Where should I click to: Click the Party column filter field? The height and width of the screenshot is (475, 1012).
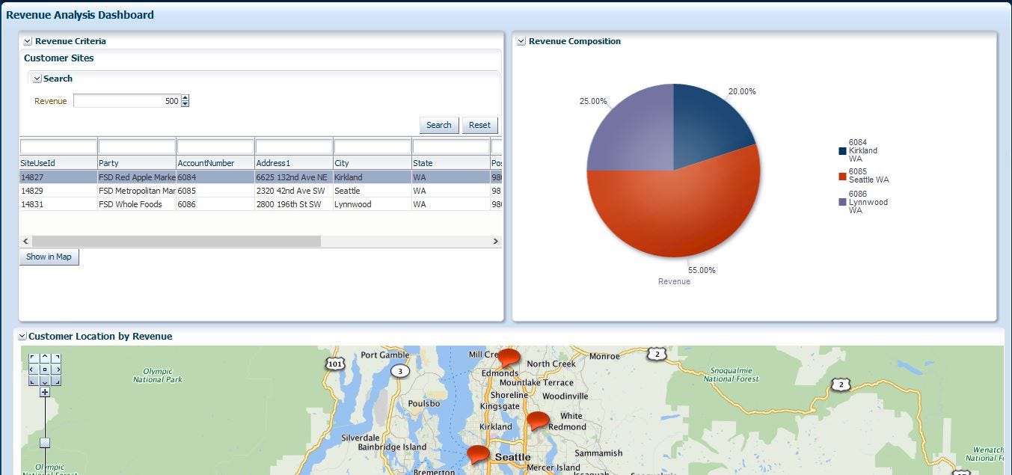(137, 146)
